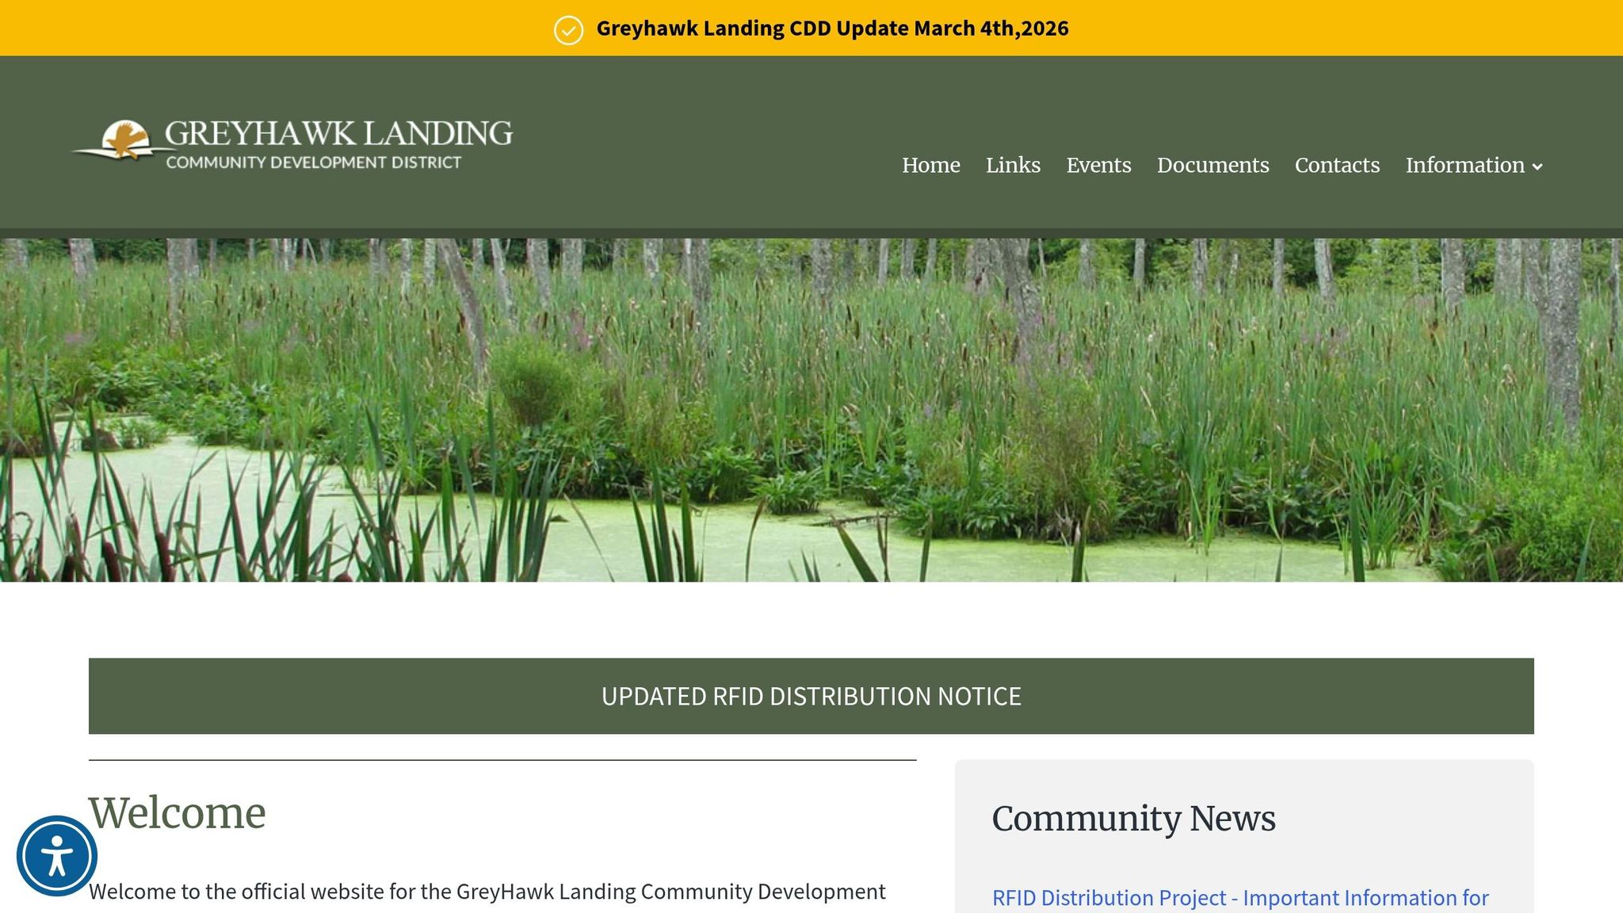Image resolution: width=1623 pixels, height=913 pixels.
Task: Click the Greyhawk Landing title text in header
Action: [338, 132]
